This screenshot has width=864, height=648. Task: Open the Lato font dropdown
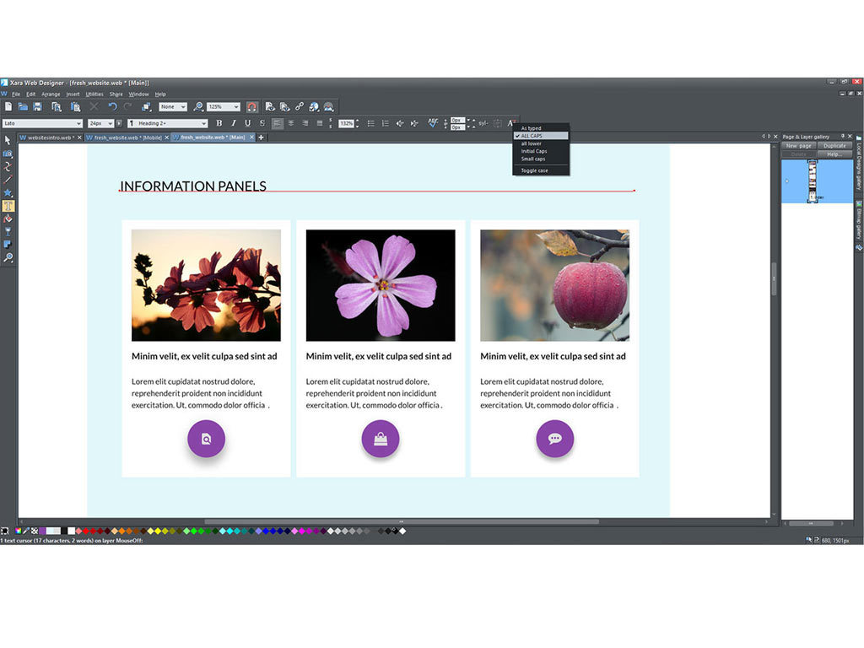pos(42,123)
